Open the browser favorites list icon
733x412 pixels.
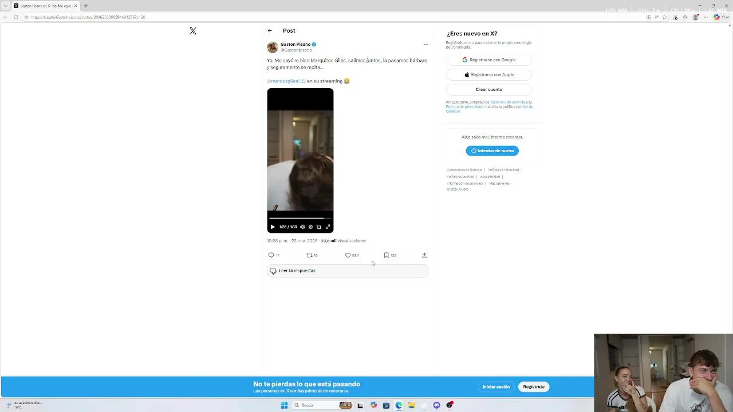[x=685, y=17]
